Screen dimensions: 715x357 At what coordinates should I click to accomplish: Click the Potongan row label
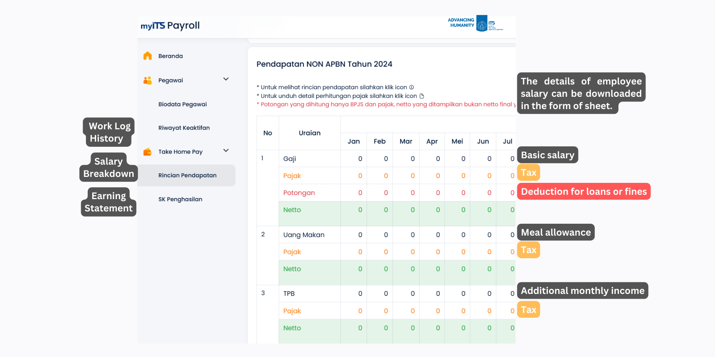coord(299,193)
